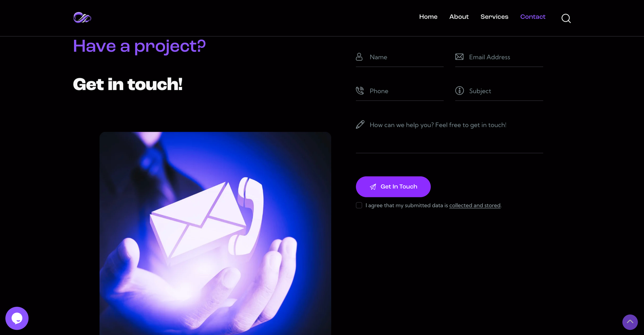Click the infinity logo in the header

point(82,17)
